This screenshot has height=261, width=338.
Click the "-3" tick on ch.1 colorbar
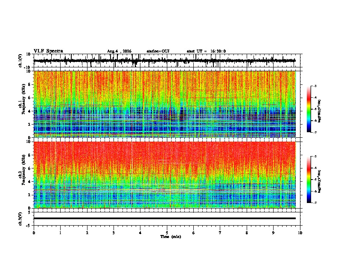[x=315, y=86]
